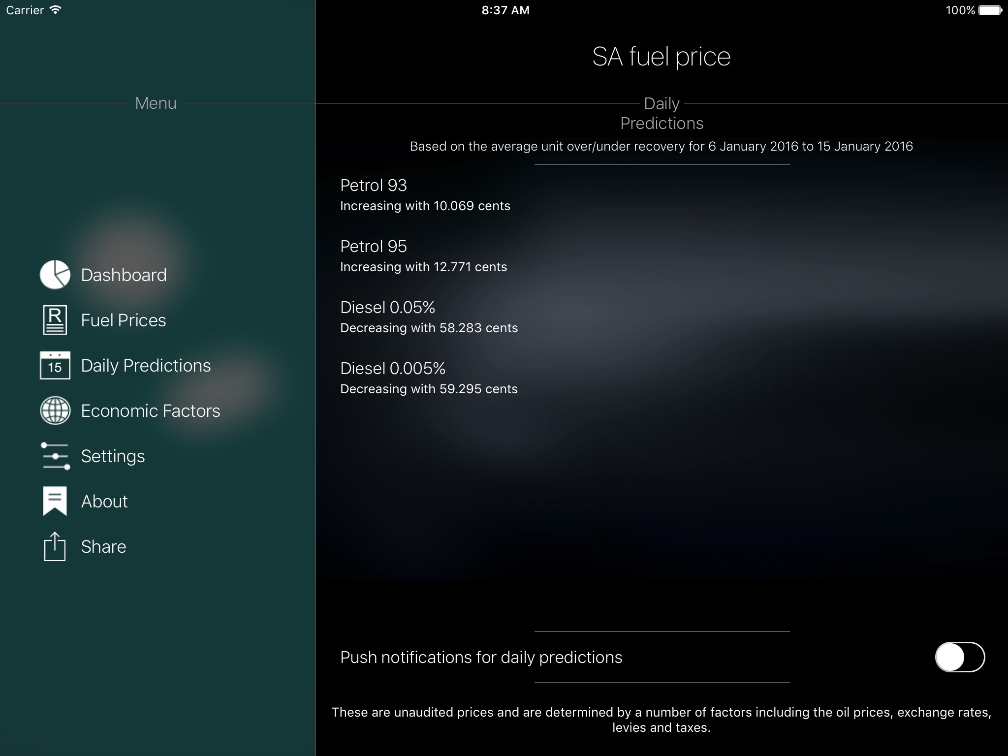Tap the Share text label
Image resolution: width=1008 pixels, height=756 pixels.
pyautogui.click(x=103, y=547)
